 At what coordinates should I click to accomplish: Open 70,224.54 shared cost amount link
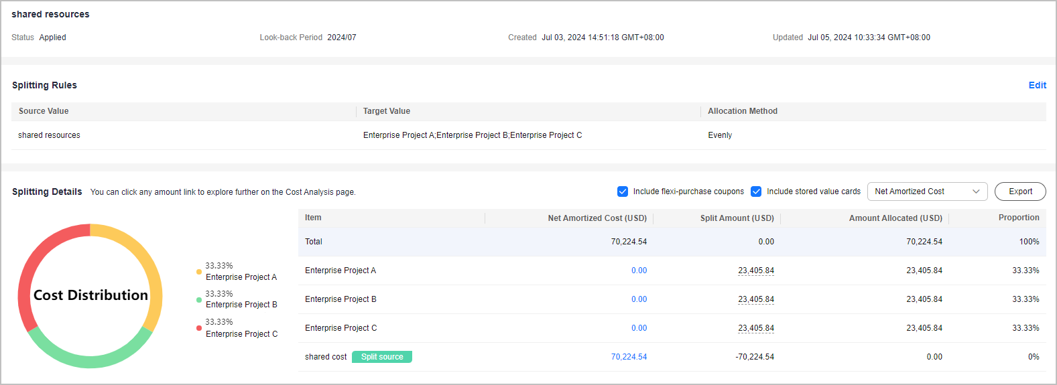pos(629,357)
